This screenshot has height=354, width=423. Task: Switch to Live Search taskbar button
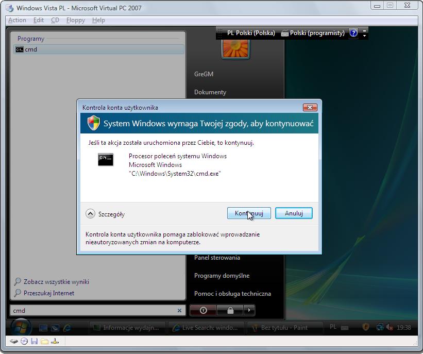click(206, 328)
